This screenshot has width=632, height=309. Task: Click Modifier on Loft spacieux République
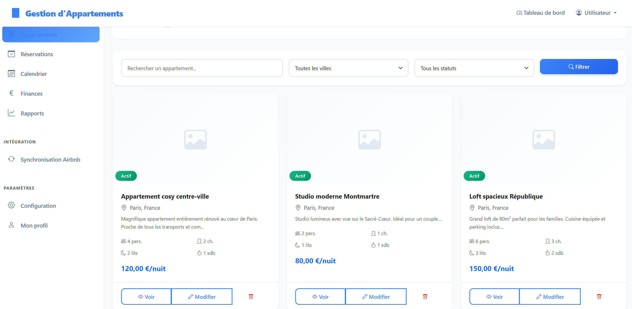click(550, 297)
